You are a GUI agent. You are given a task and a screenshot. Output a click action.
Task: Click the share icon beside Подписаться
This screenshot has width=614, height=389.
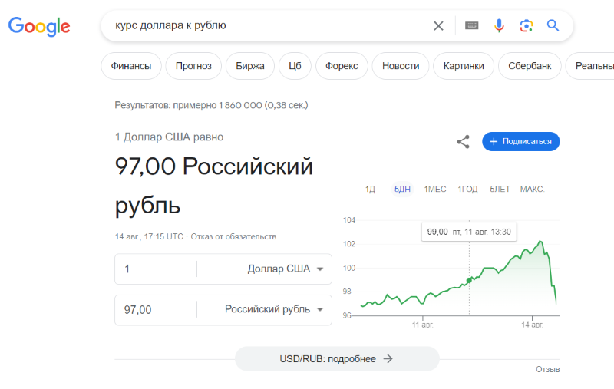point(464,142)
